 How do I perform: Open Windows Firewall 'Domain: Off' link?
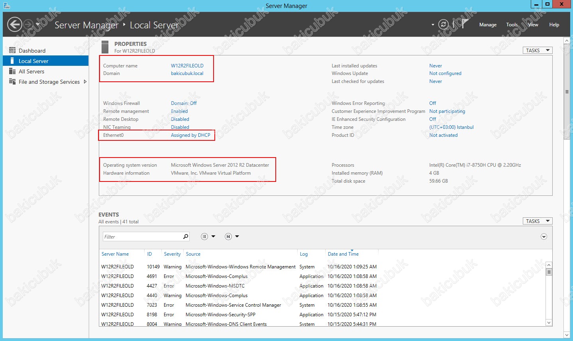[x=184, y=103]
